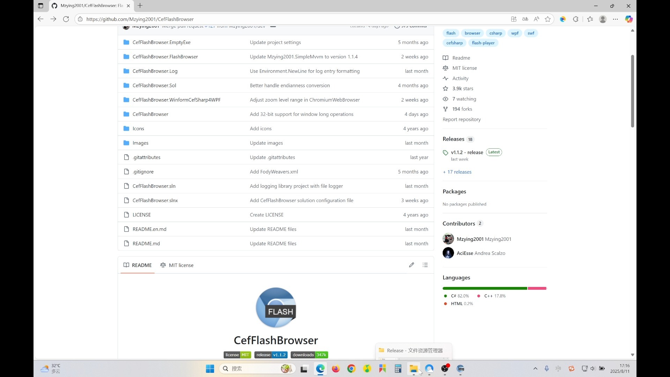Open the CefFlashBrowser.FlashBrowser folder
The height and width of the screenshot is (377, 670).
pos(165,57)
